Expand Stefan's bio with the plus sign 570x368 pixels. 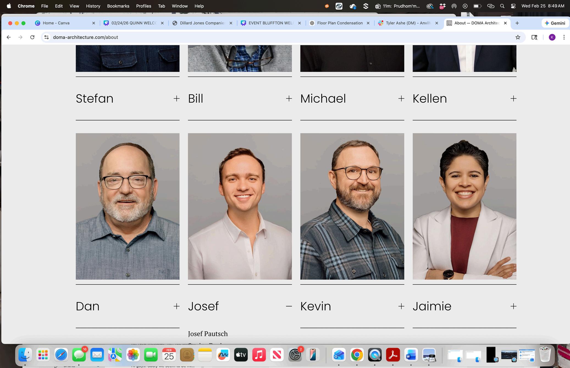point(176,99)
